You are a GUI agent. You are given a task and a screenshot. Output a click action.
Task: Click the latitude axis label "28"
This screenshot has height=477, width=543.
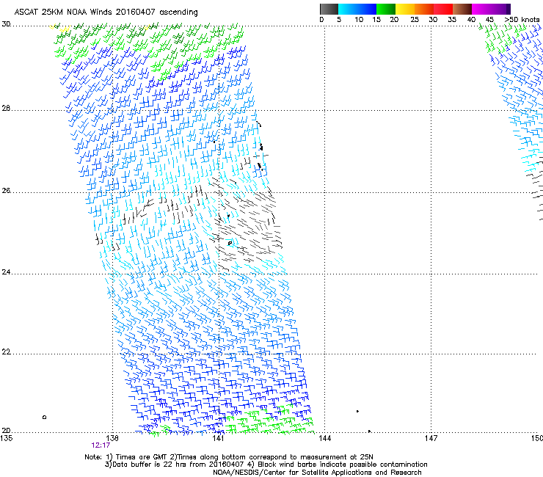(x=6, y=108)
